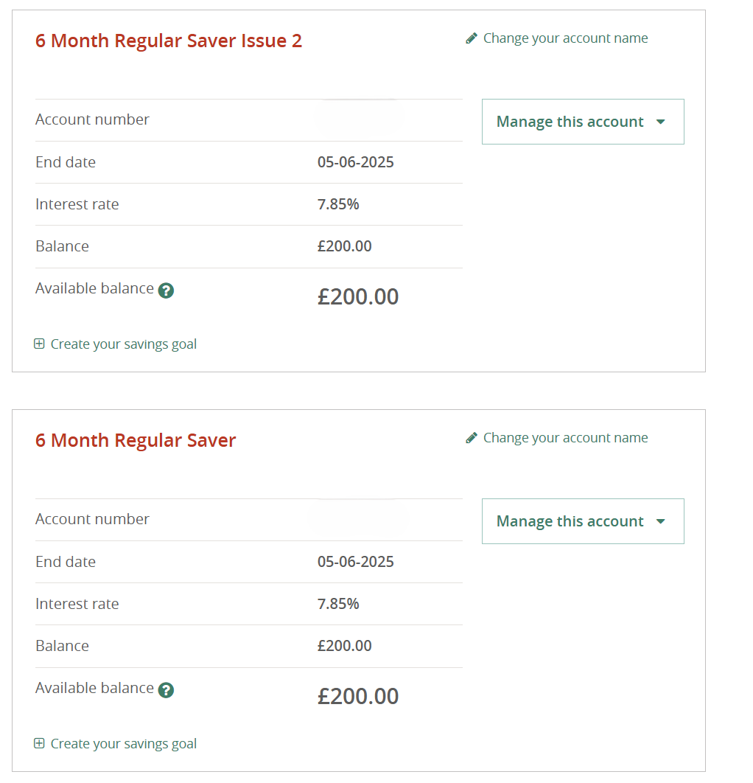
Task: Click pencil icon for 6 Month Regular Saver rename
Action: (x=471, y=438)
